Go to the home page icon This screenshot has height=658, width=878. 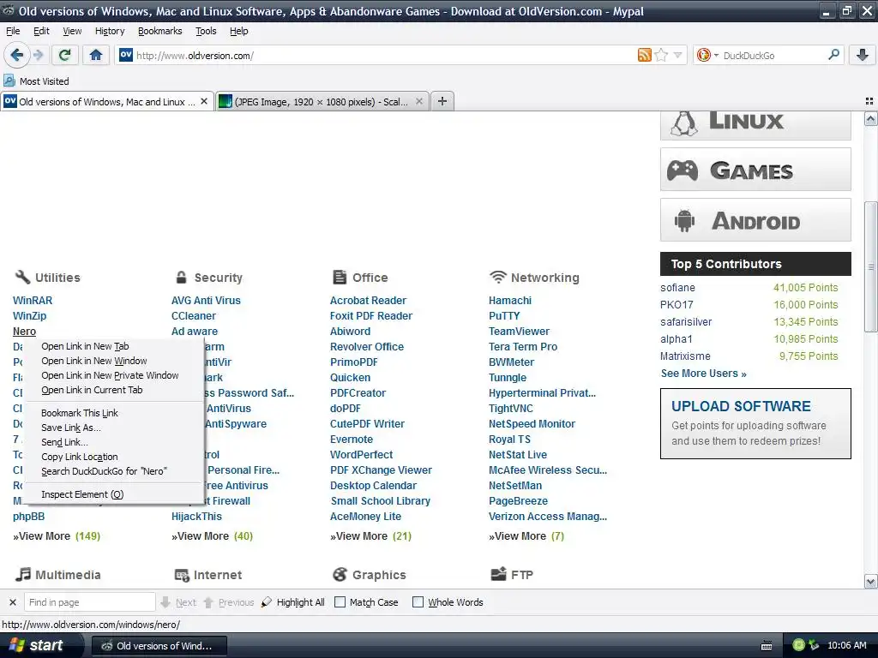click(96, 55)
